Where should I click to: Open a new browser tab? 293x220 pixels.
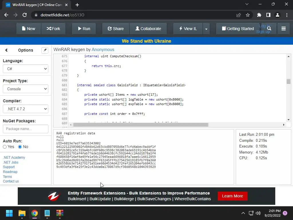point(77,5)
